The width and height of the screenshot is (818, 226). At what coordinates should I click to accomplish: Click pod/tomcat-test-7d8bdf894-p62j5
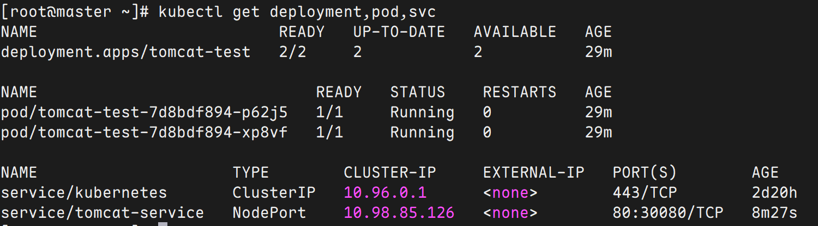coord(144,112)
